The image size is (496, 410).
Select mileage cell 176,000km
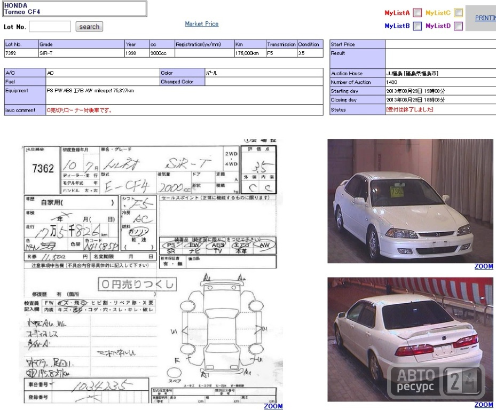point(250,53)
